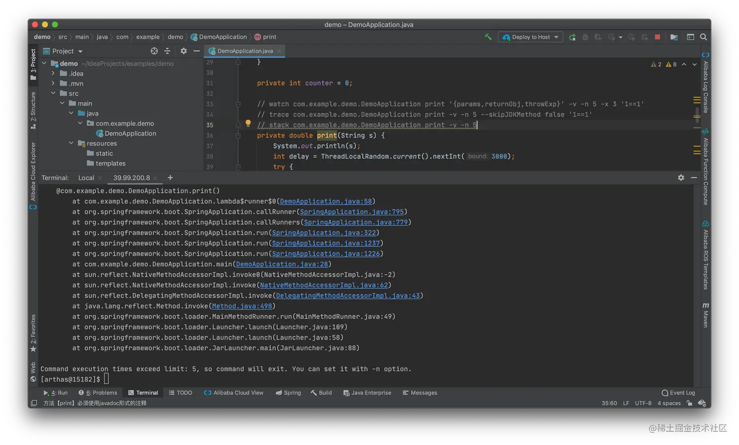
Task: Collapse the resources folder
Action: click(x=71, y=144)
